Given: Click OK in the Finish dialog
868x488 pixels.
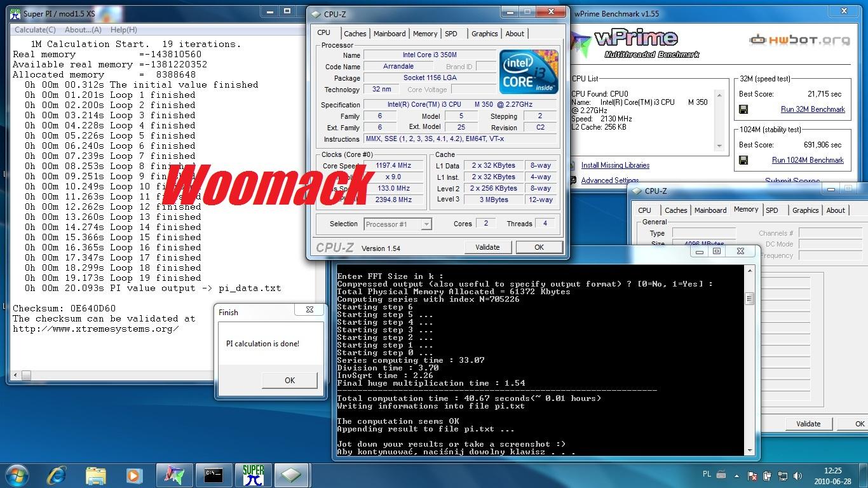Looking at the screenshot, I should click(290, 380).
